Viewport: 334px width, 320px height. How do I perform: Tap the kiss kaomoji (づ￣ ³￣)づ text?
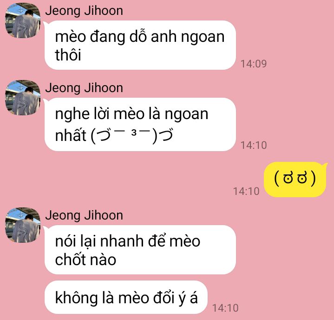(132, 135)
